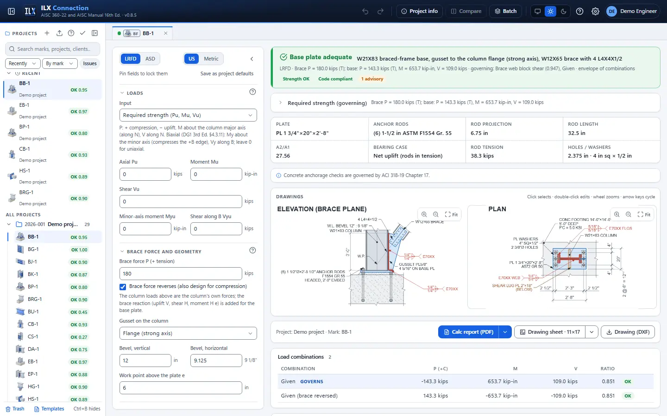Image resolution: width=667 pixels, height=416 pixels.
Task: Hide the Projects panel with its collapse icon
Action: point(95,33)
